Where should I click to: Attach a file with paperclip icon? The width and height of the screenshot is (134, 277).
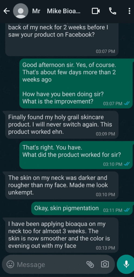click(90, 264)
